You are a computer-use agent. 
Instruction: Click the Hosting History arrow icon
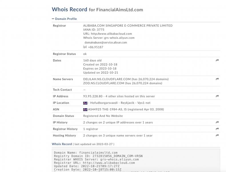point(217,135)
